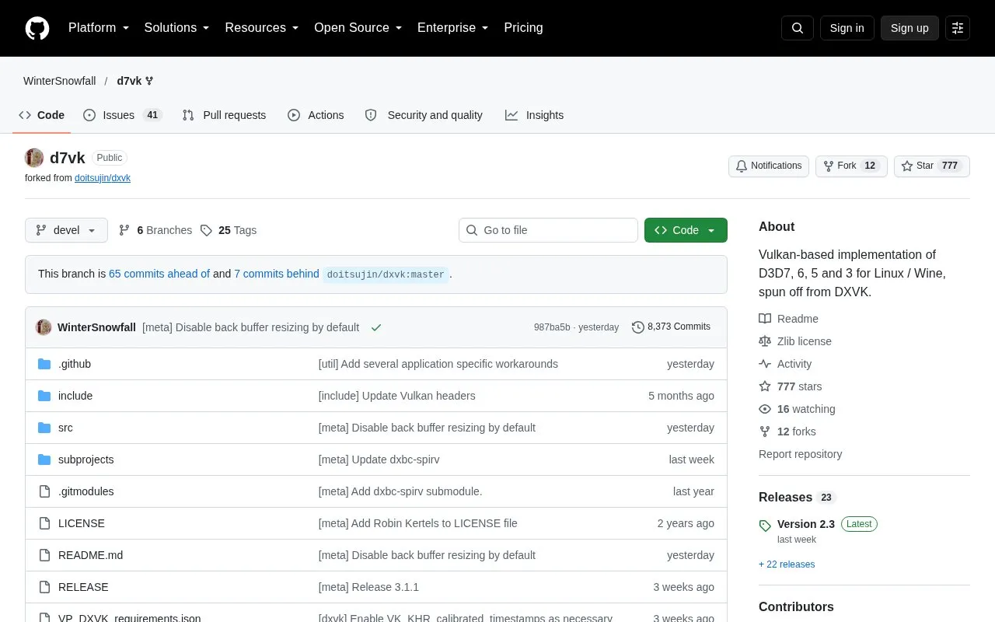Click the Notifications bell button
Viewport: 995px width, 622px height.
[x=769, y=166]
